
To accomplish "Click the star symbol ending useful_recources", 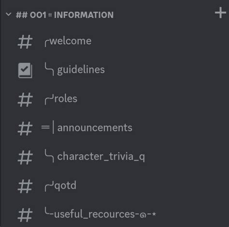I will [154, 214].
